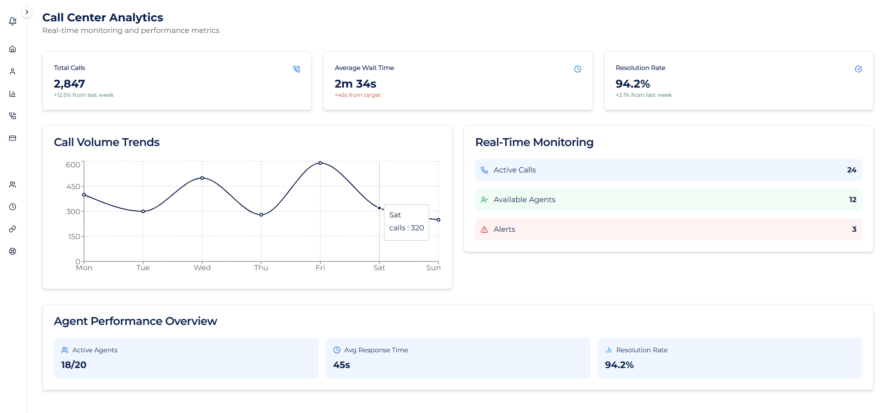Viewport: 883px width, 413px height.
Task: Click the check icon on top Resolution Rate card
Action: [858, 69]
